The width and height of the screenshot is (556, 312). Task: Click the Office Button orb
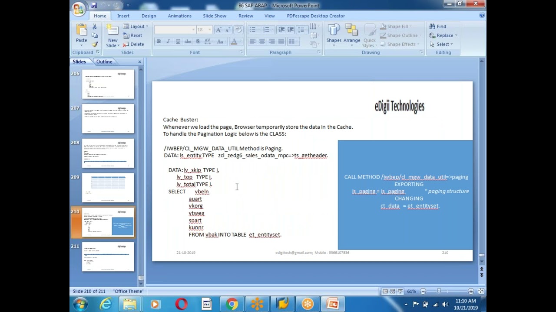pos(79,8)
